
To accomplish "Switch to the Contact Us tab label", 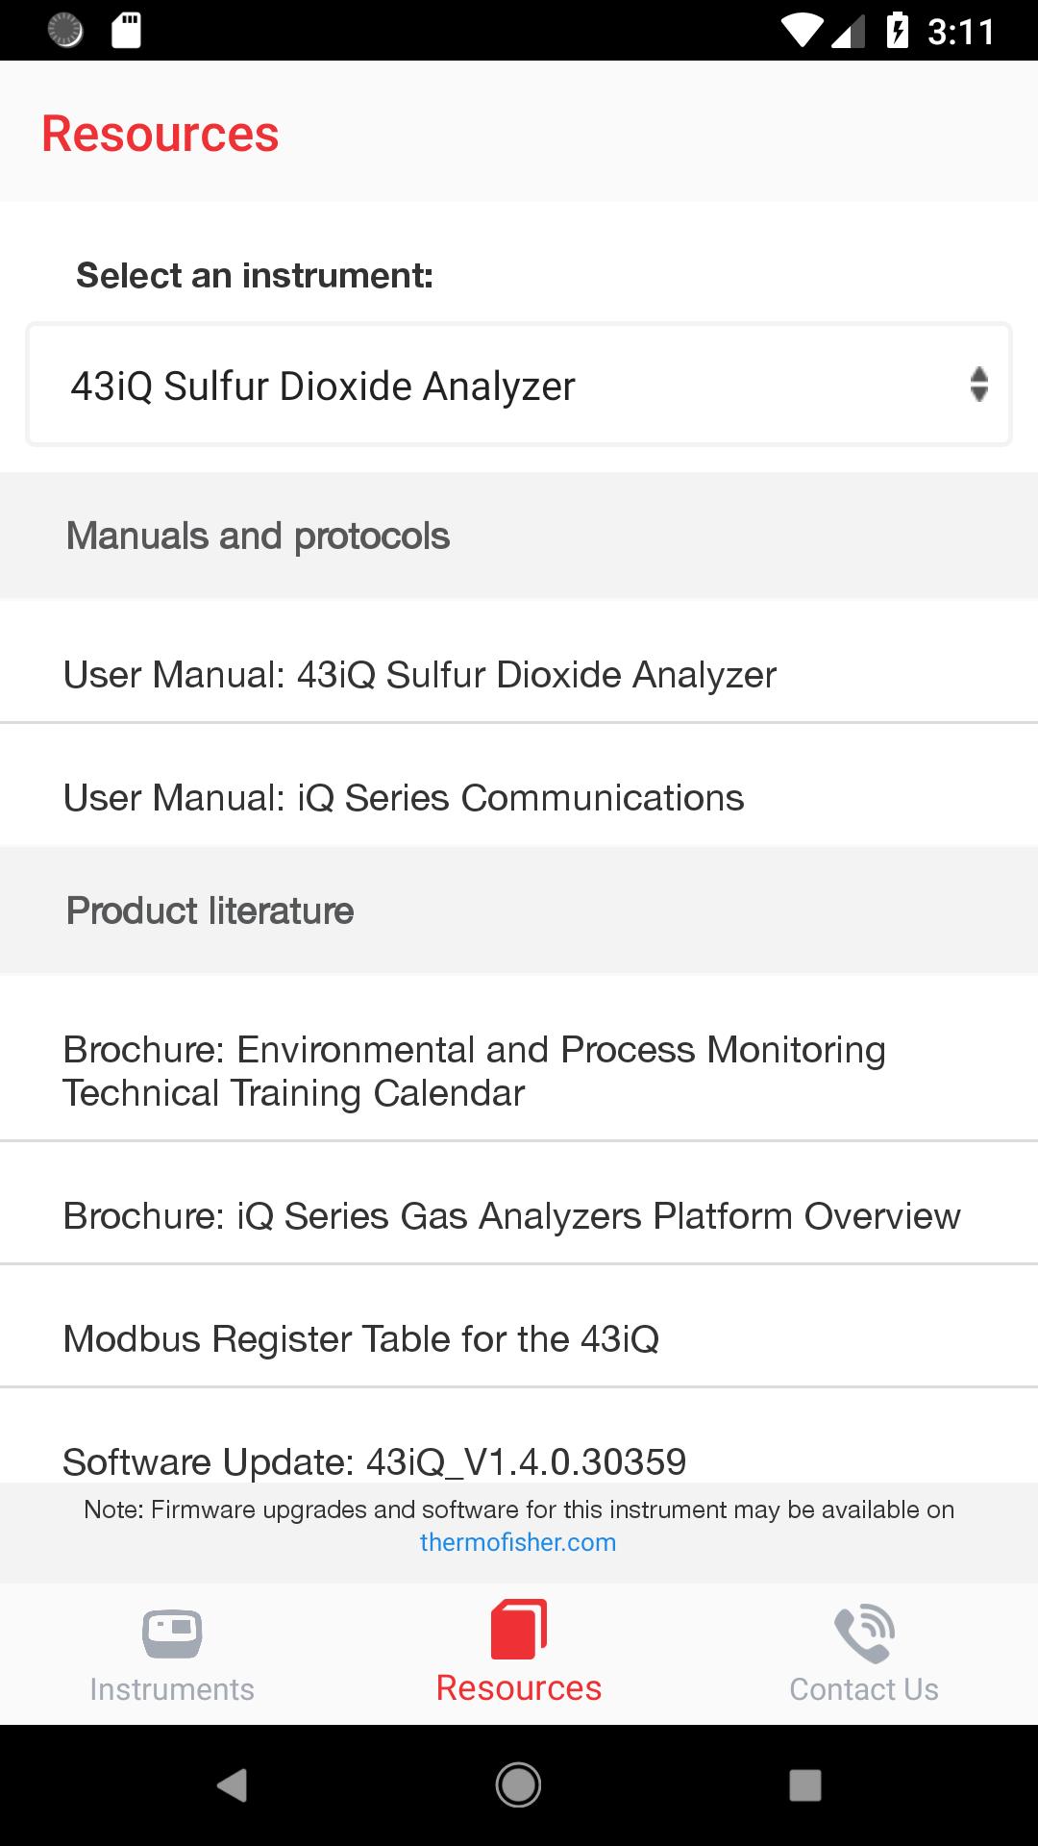I will 864,1689.
